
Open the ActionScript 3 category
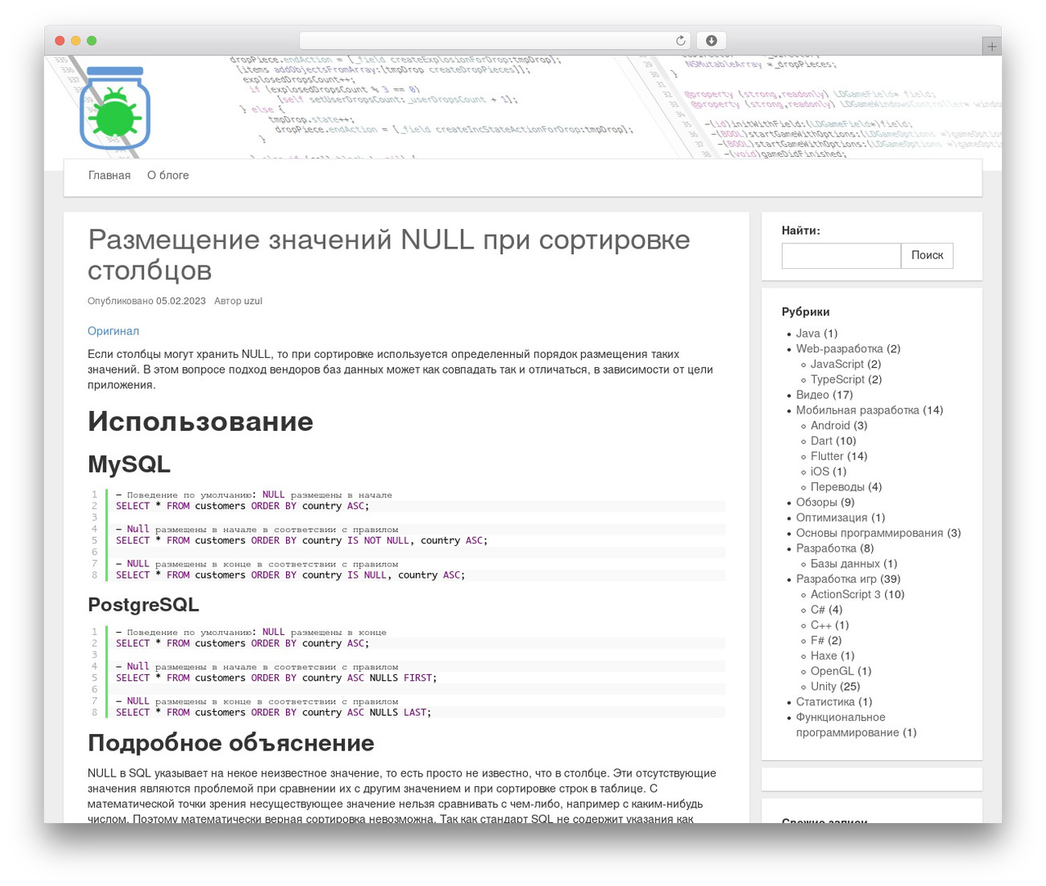pos(846,595)
